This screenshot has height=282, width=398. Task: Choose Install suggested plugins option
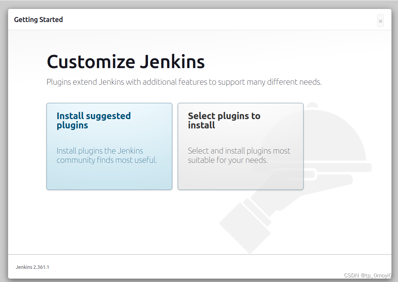click(x=109, y=146)
